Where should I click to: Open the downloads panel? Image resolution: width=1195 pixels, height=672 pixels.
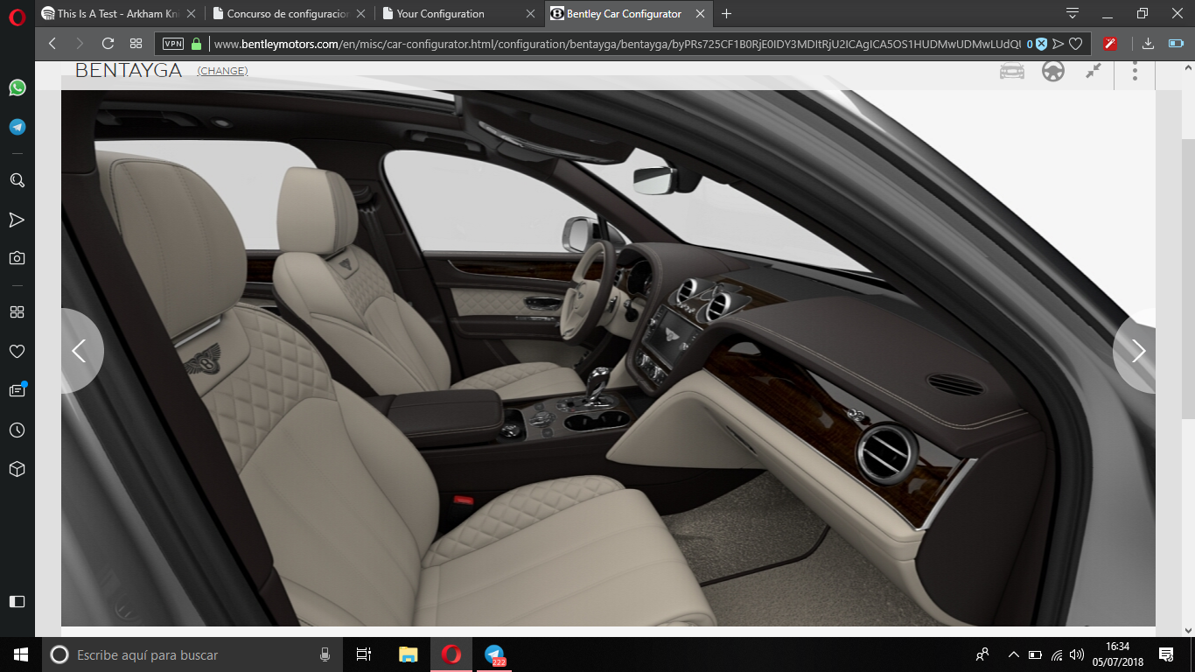[1149, 44]
